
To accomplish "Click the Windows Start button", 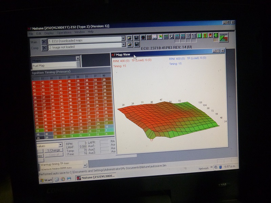I will pos(46,180).
